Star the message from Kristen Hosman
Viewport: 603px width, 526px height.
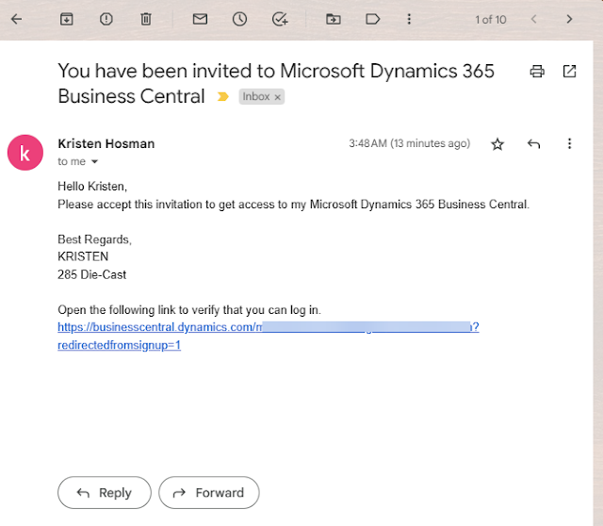click(497, 144)
